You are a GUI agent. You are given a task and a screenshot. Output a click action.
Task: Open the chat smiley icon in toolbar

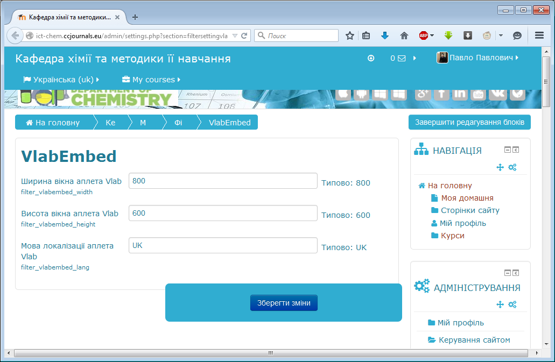click(517, 36)
